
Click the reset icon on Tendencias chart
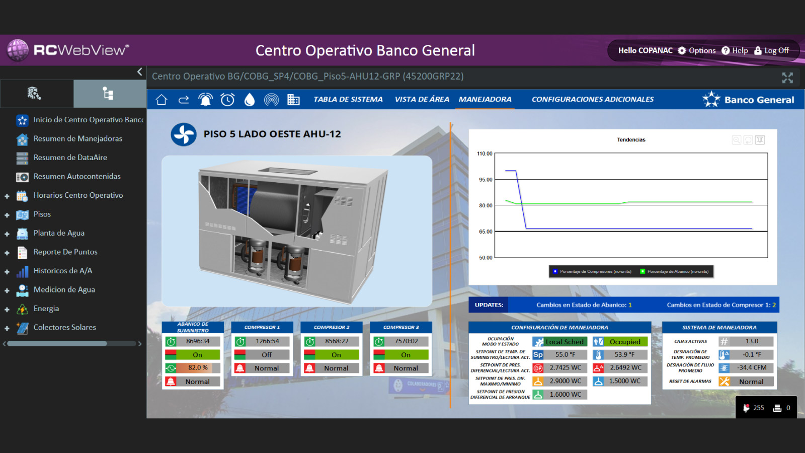coord(748,140)
